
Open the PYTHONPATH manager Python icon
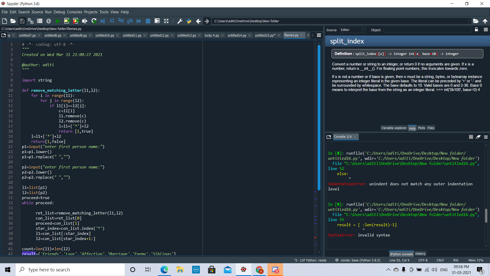[189, 21]
